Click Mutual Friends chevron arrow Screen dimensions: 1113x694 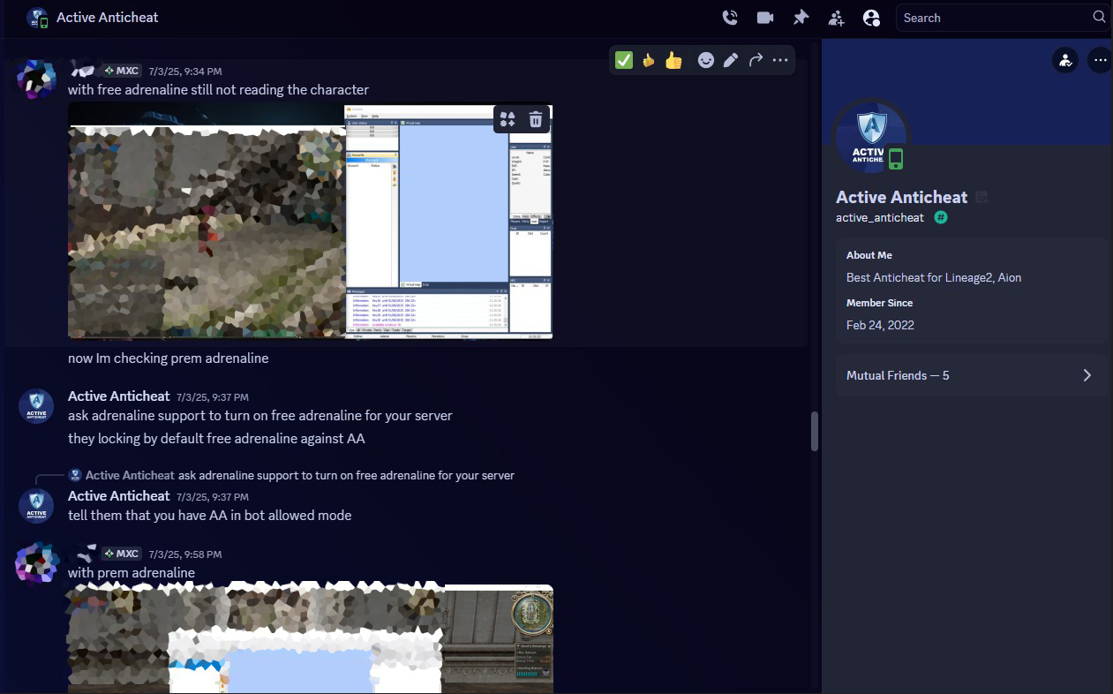pos(1087,375)
